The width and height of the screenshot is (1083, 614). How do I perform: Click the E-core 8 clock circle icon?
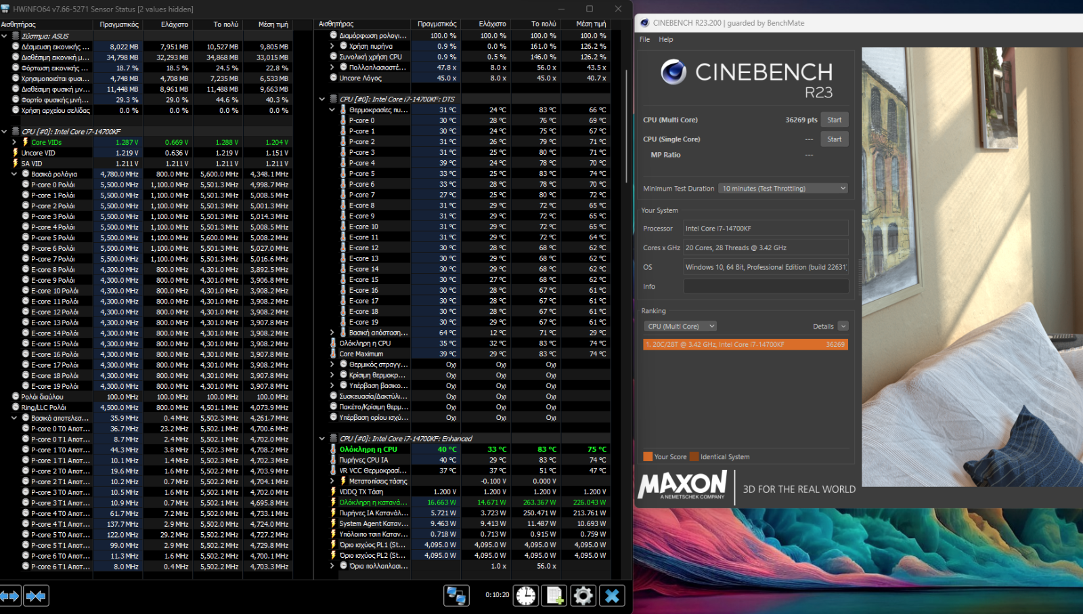tap(25, 269)
